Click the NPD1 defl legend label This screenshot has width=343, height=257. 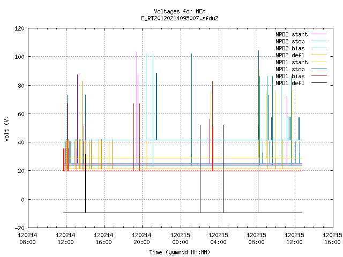(290, 83)
